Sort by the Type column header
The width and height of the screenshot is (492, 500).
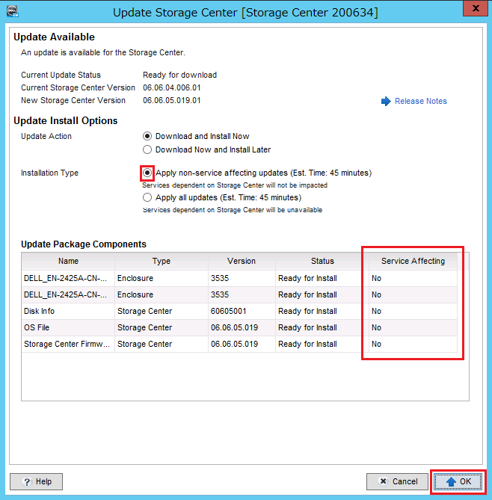[162, 261]
